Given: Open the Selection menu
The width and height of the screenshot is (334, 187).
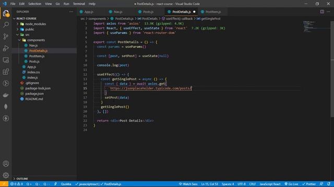Looking at the screenshot, I should [x=35, y=4].
